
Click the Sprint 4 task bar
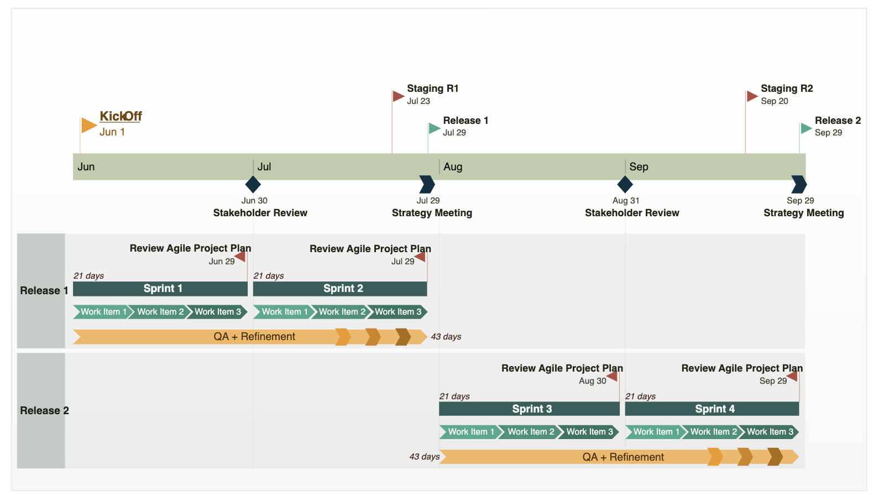point(712,409)
